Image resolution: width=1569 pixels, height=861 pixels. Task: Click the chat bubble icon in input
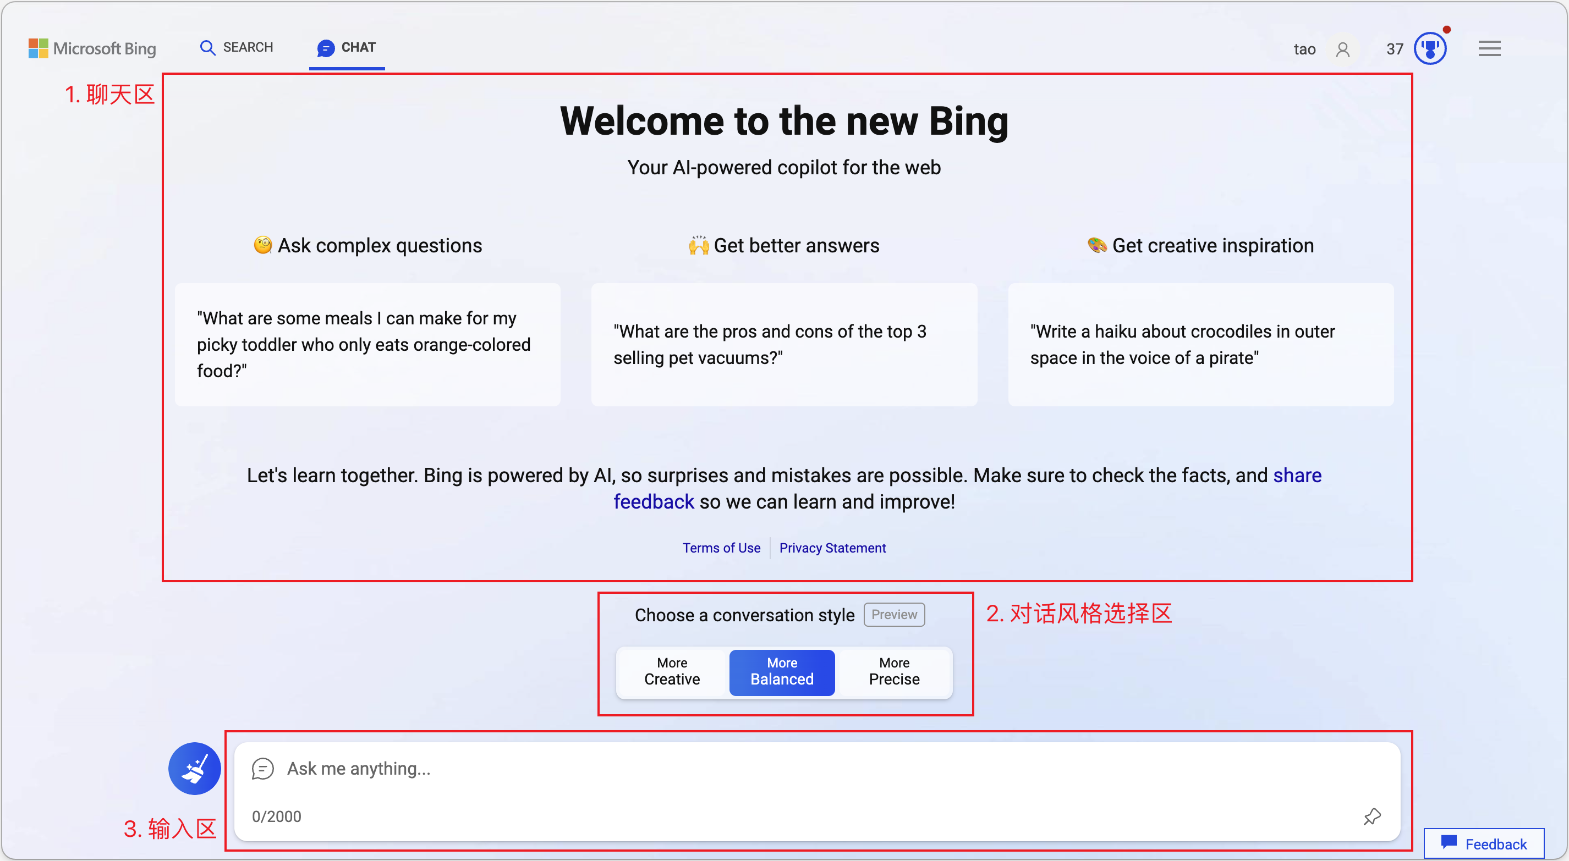(262, 769)
